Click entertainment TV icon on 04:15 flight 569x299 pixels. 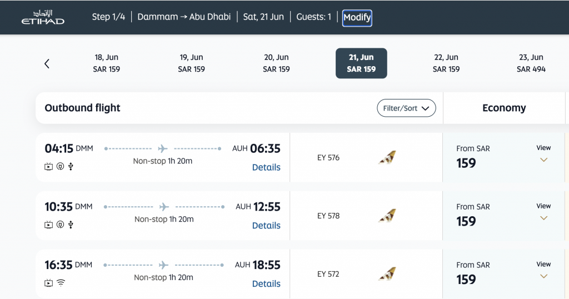49,167
